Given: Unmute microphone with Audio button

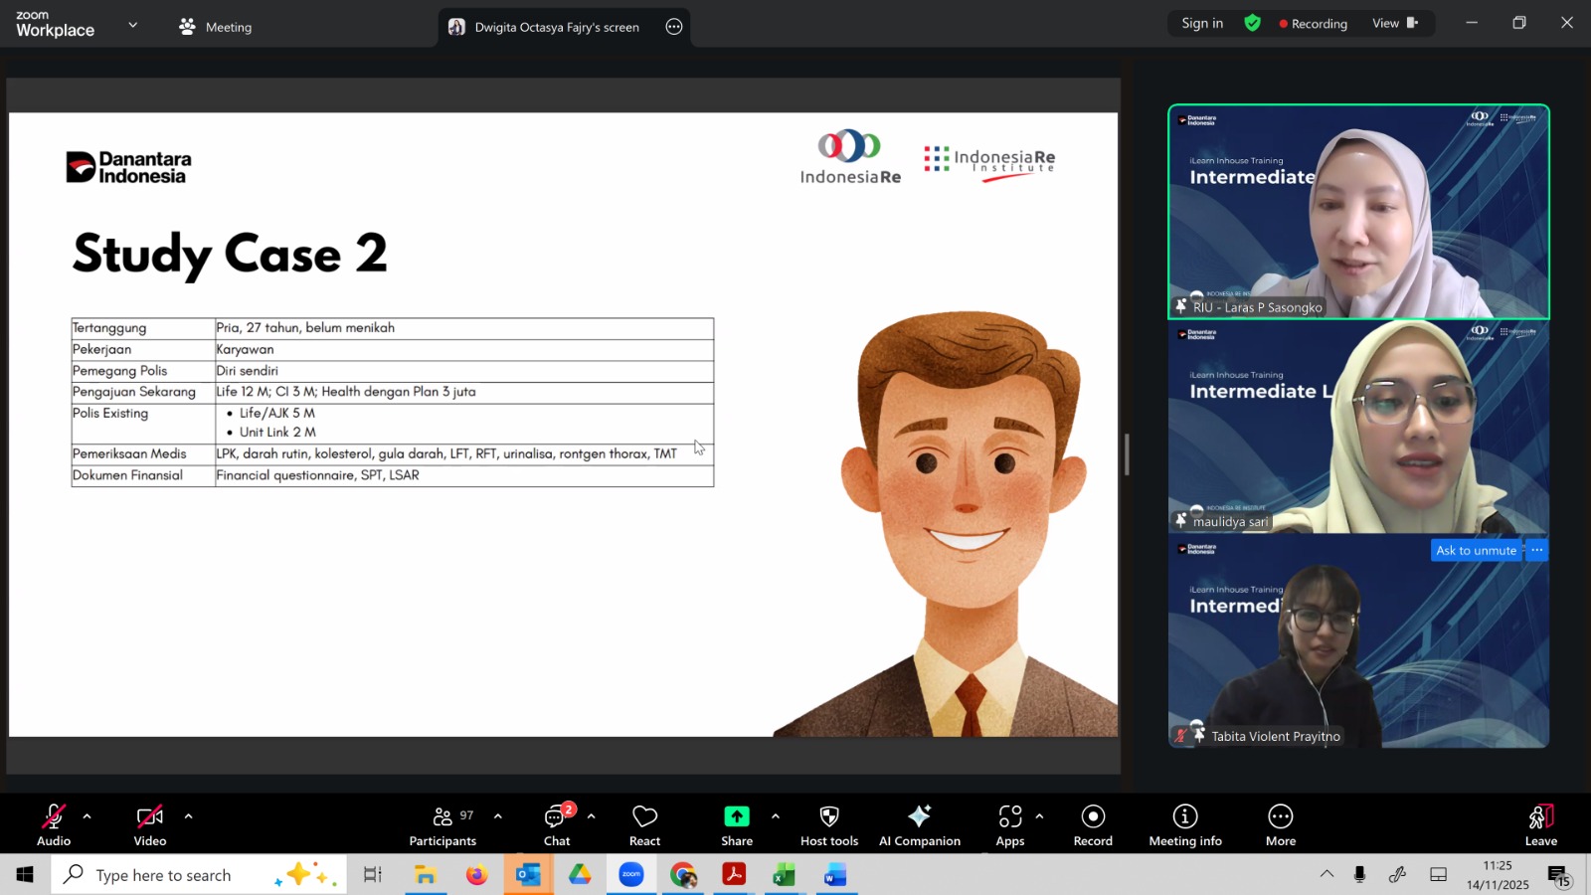Looking at the screenshot, I should [x=54, y=817].
